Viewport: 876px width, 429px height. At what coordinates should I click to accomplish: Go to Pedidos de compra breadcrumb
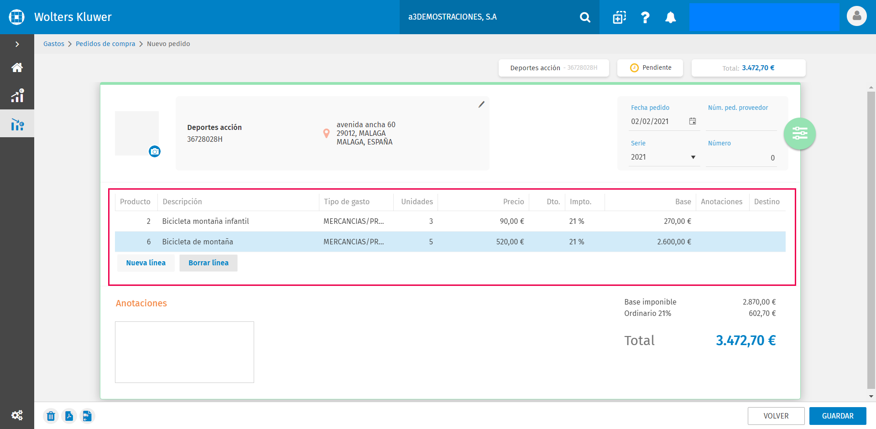[105, 44]
